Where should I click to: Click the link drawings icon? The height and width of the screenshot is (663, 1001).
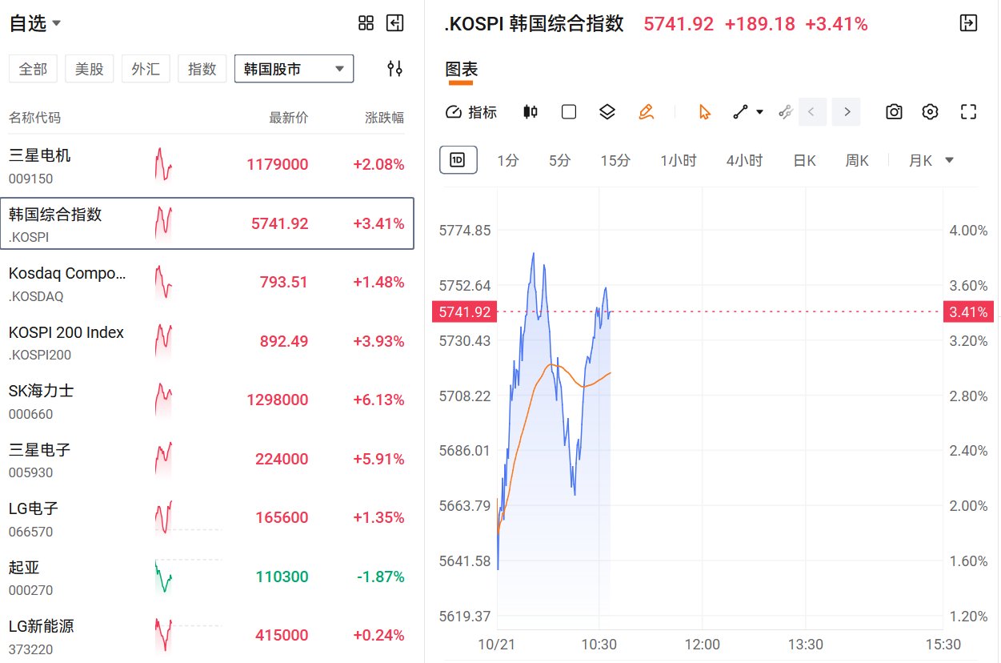785,112
